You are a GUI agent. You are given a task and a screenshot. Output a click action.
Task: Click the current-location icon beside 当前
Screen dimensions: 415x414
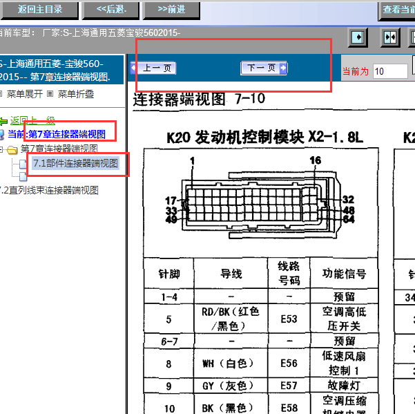(x=2, y=135)
